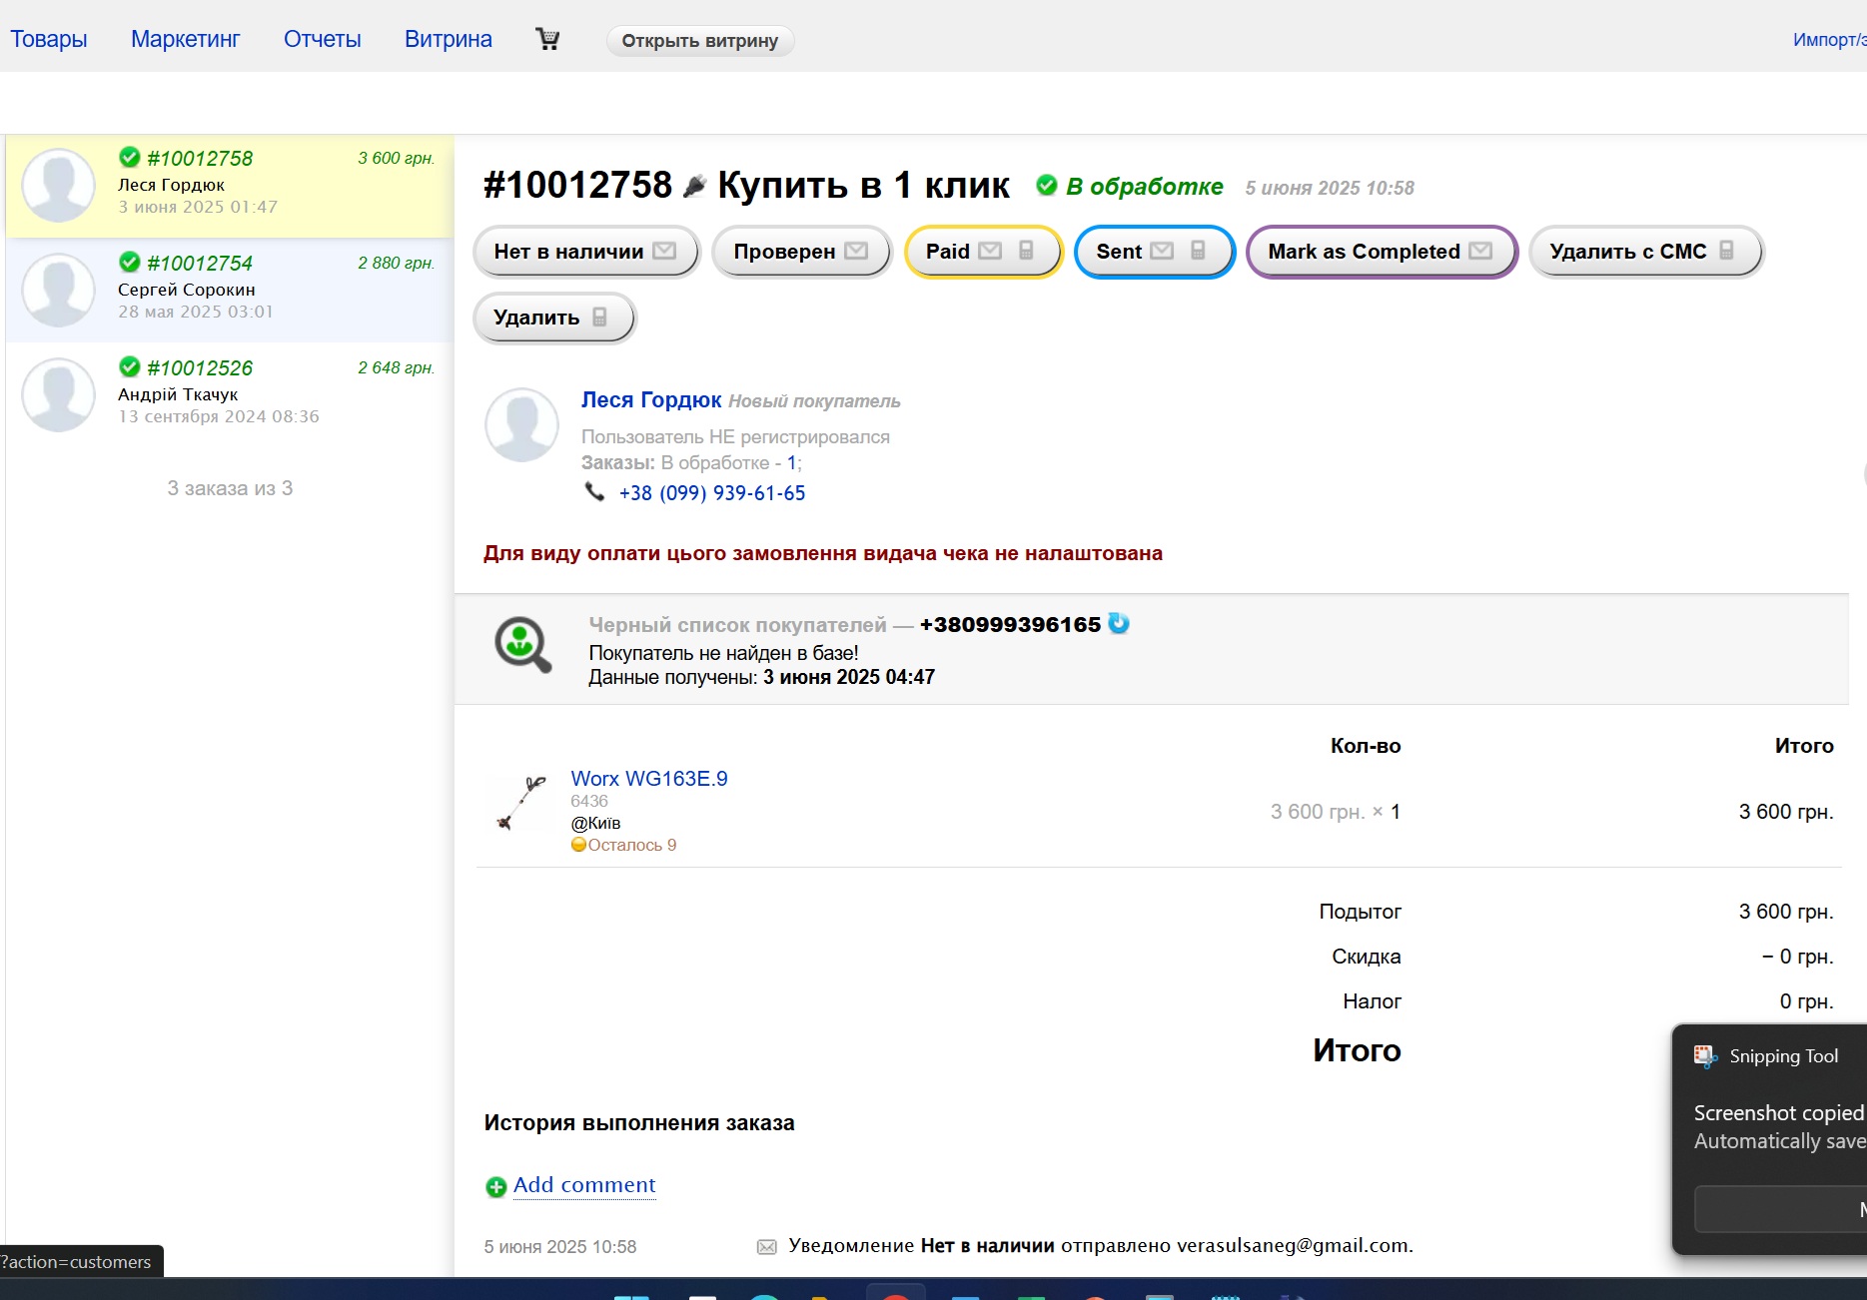Viewport: 1867px width, 1300px height.
Task: Click the Add comment link
Action: pyautogui.click(x=584, y=1185)
